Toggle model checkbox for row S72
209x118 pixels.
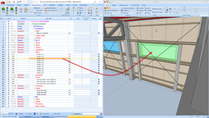click(9, 90)
